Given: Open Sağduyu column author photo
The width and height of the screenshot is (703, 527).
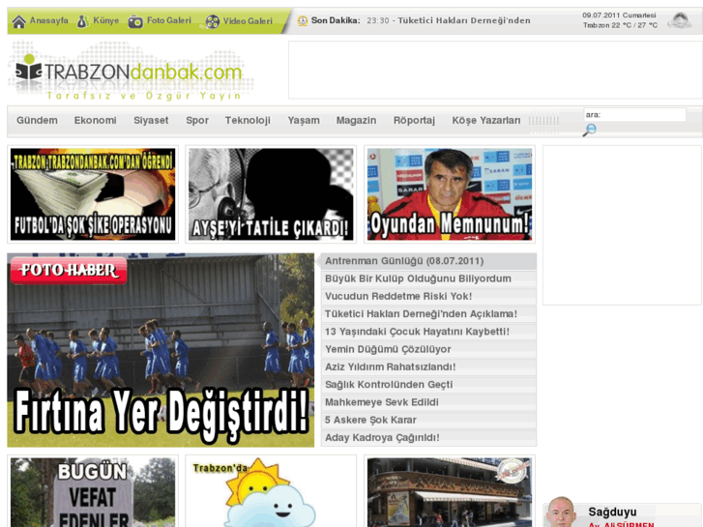Looking at the screenshot, I should click(x=561, y=512).
